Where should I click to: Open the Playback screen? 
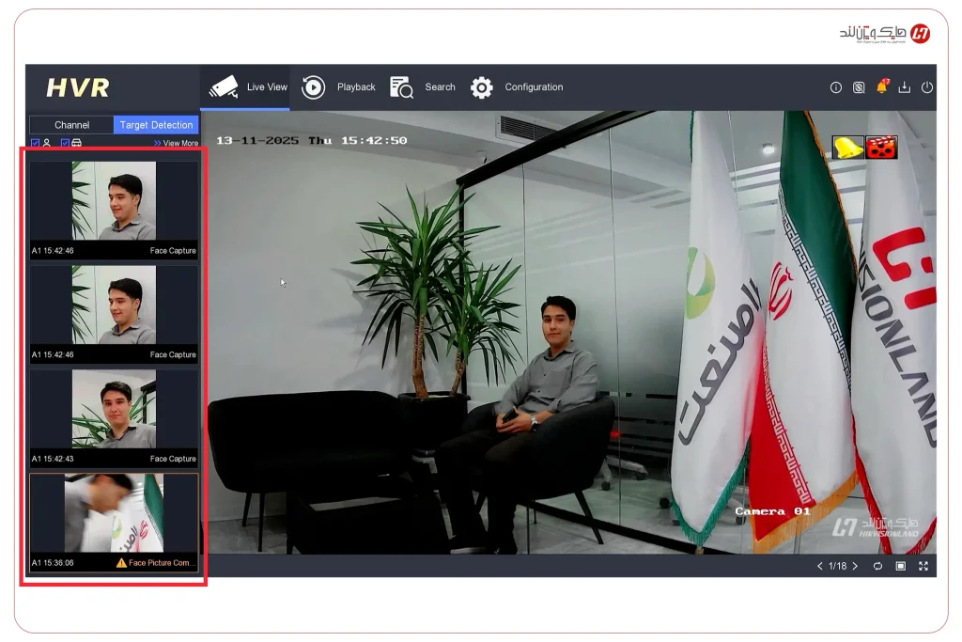tap(356, 86)
